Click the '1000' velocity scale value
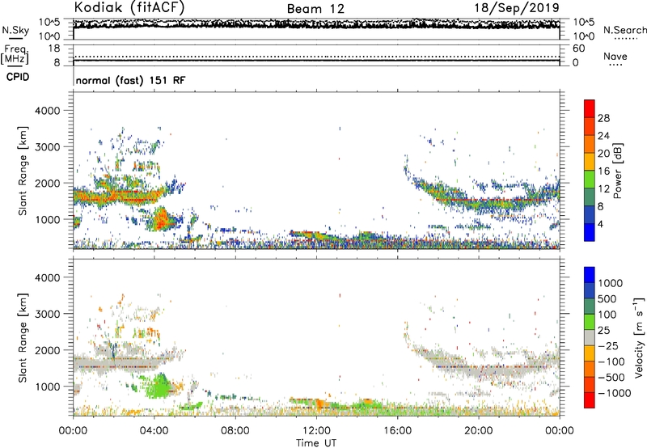647x448 pixels. [611, 283]
